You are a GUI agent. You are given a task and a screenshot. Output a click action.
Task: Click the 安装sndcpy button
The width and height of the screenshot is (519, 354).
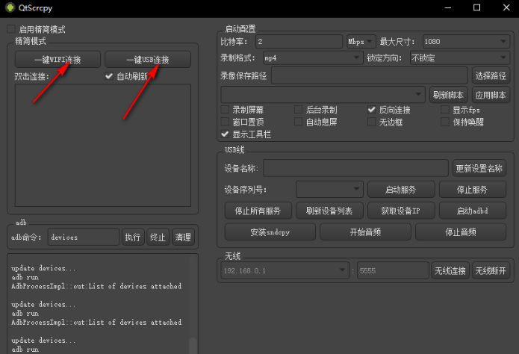270,232
